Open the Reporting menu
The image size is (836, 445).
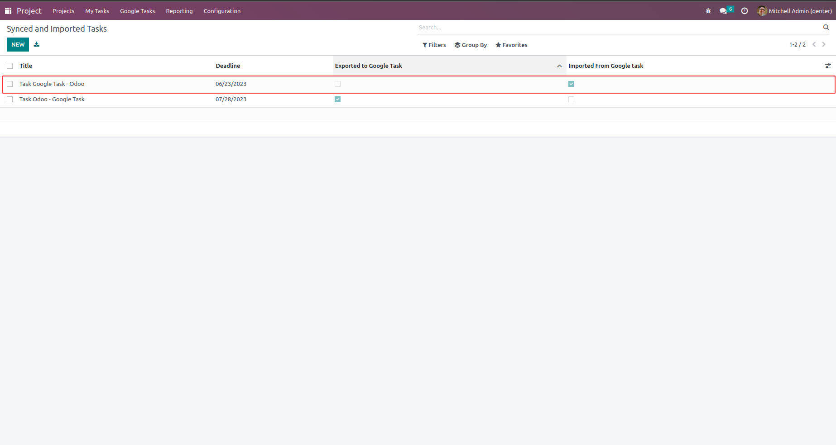click(x=179, y=11)
